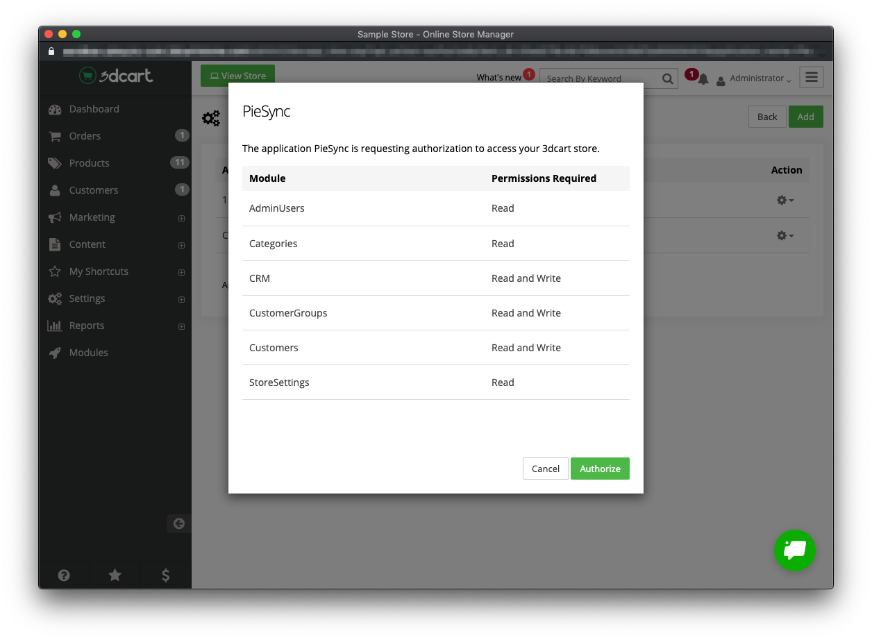Viewport: 872px width, 640px height.
Task: Click the CustomerGroups module row text
Action: [x=288, y=313]
